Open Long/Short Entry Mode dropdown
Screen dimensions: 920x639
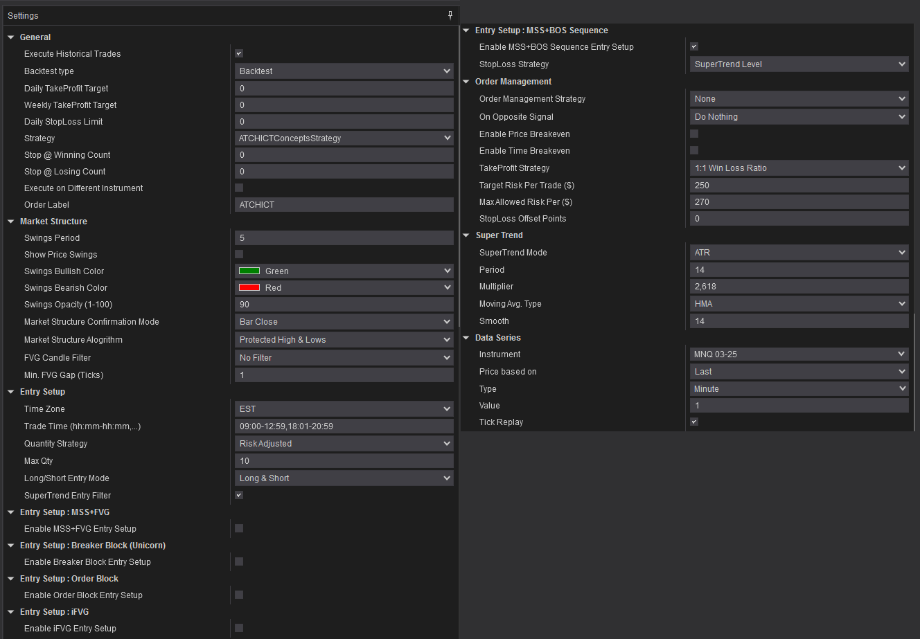coord(344,478)
